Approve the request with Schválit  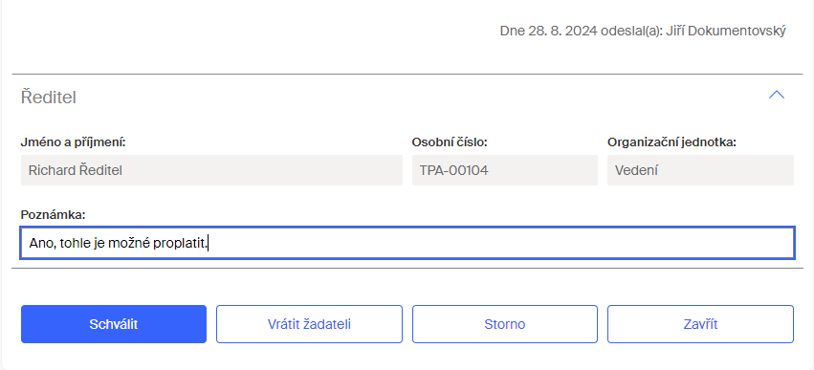tap(114, 324)
